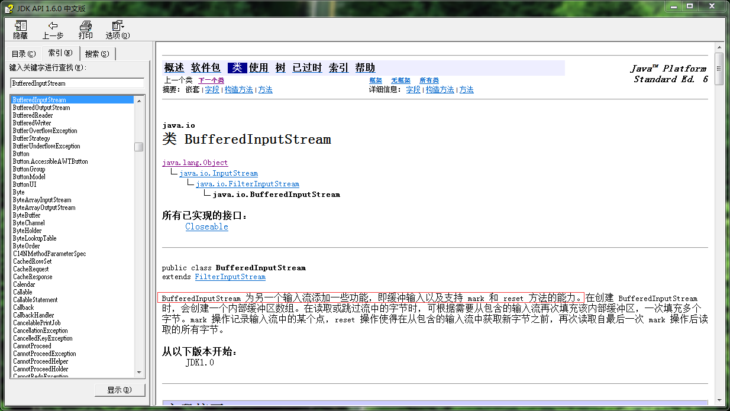Click content pane scrollbar down arrow

point(719,400)
